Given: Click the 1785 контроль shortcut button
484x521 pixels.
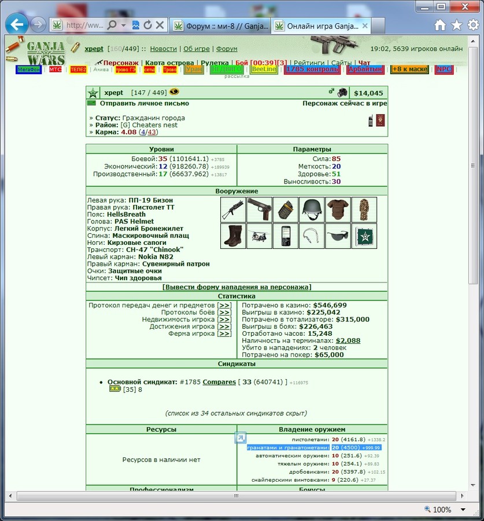Looking at the screenshot, I should 312,69.
